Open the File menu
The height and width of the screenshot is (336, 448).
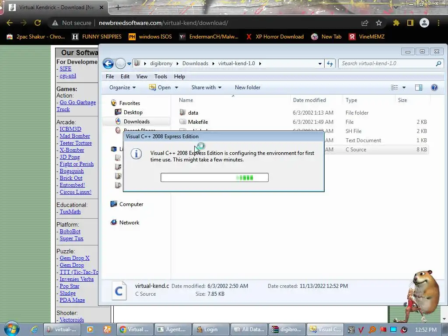(x=110, y=76)
